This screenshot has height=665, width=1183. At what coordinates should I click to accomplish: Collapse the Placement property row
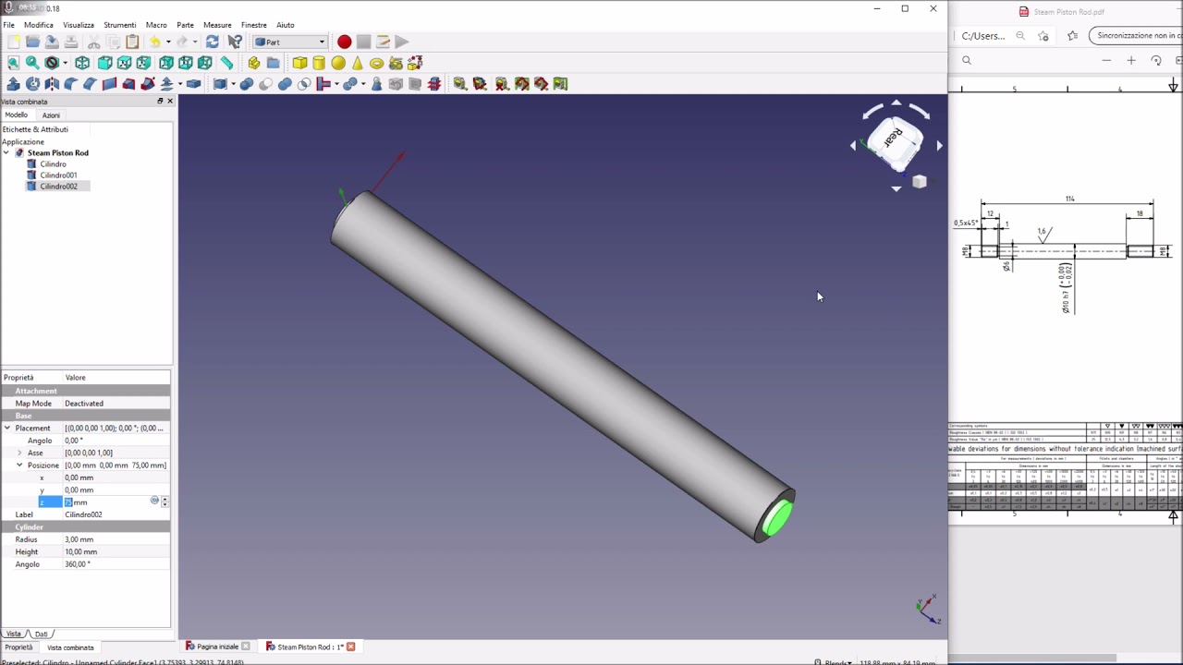[x=6, y=429]
